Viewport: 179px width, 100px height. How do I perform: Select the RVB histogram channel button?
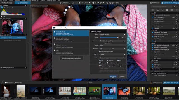point(2,7)
